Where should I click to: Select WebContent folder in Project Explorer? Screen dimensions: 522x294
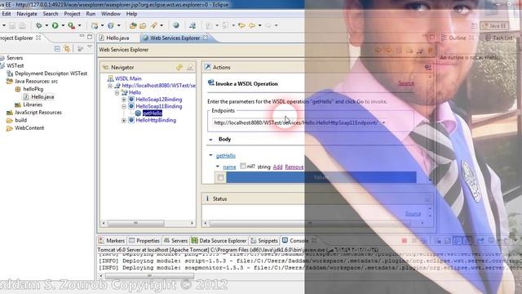click(29, 128)
